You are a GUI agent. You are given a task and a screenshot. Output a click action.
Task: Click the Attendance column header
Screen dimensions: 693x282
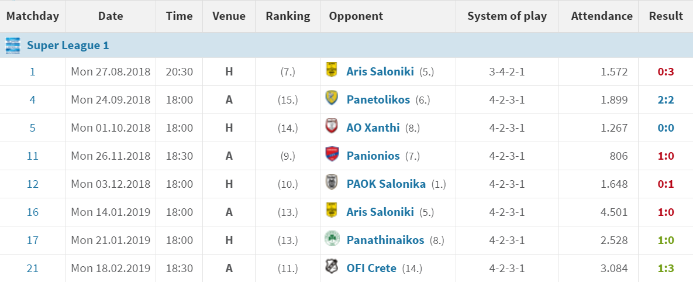point(602,16)
